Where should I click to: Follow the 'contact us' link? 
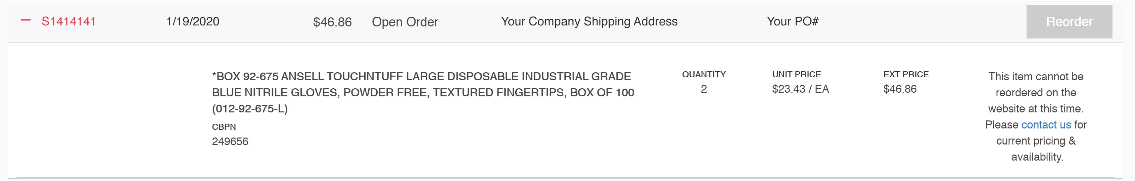tap(1046, 125)
